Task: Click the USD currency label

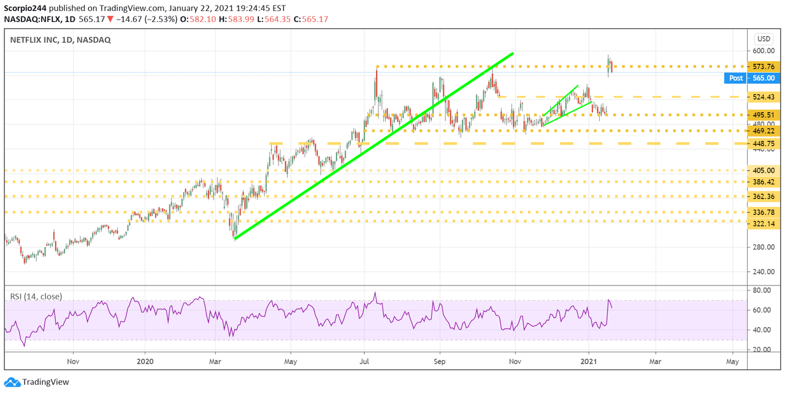Action: (x=764, y=39)
